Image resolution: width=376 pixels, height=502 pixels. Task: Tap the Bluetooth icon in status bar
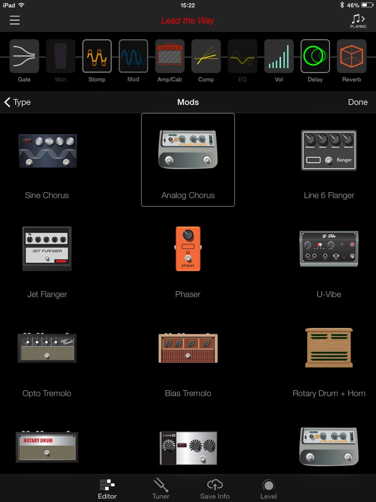click(x=342, y=5)
